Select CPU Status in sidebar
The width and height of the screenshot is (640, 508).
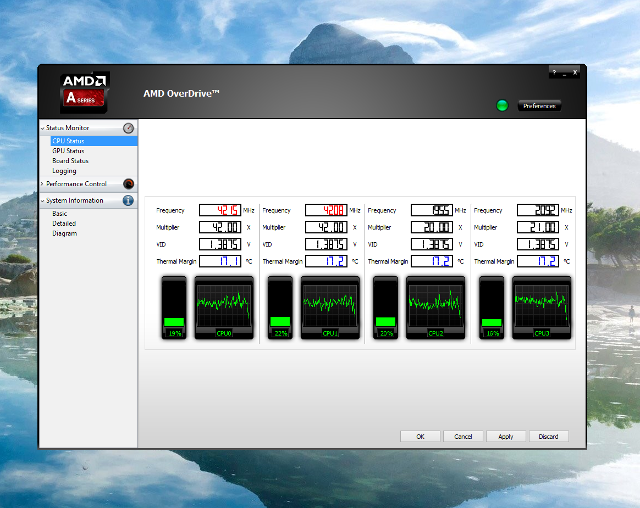[x=94, y=141]
